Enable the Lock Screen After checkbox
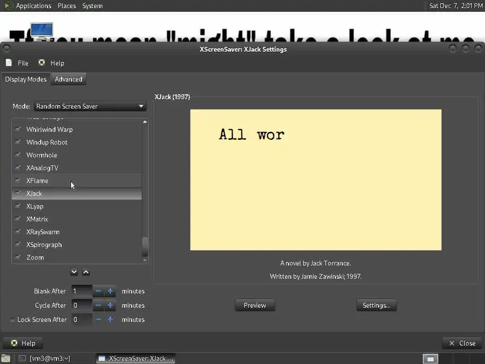The height and width of the screenshot is (364, 485). pos(13,319)
